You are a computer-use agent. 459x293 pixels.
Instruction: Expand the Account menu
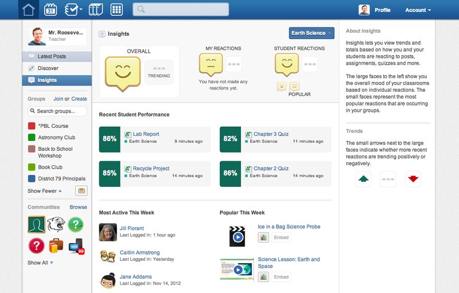(418, 10)
